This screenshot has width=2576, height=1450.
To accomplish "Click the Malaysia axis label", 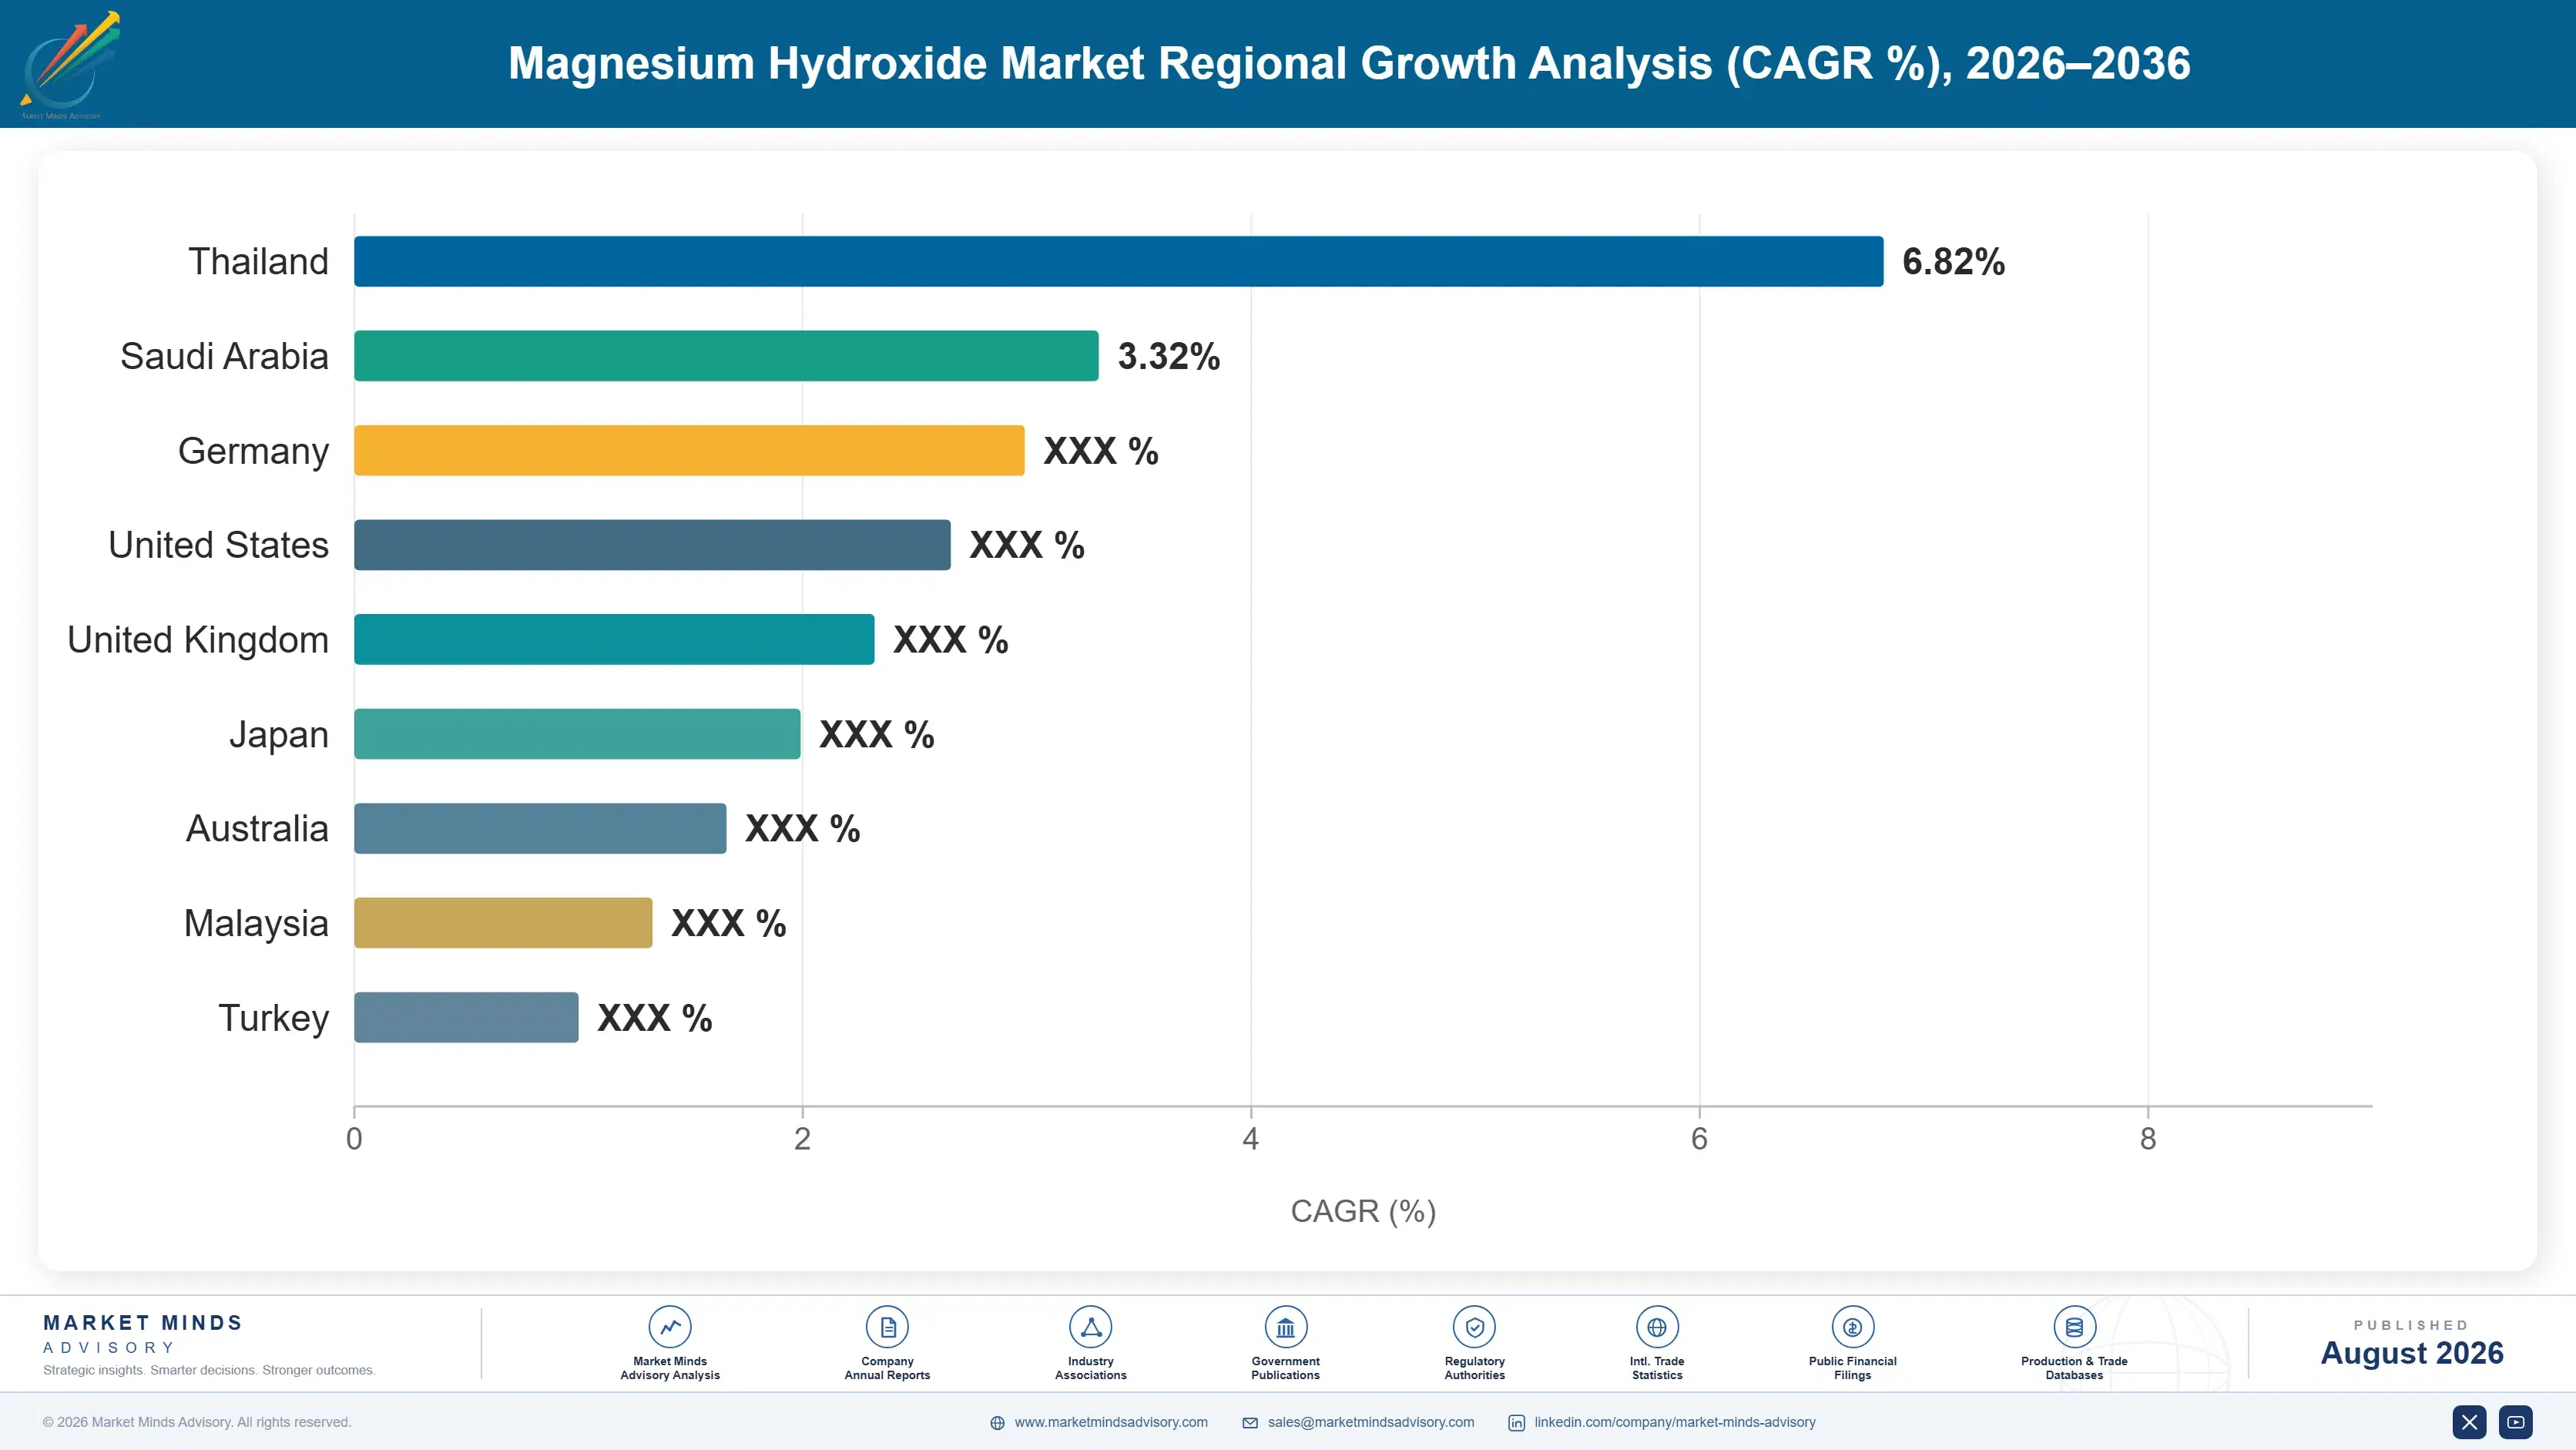I will pyautogui.click(x=256, y=924).
